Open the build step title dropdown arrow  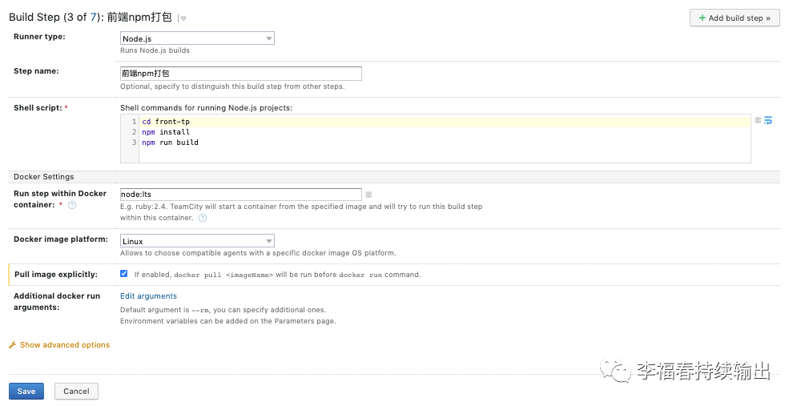183,18
